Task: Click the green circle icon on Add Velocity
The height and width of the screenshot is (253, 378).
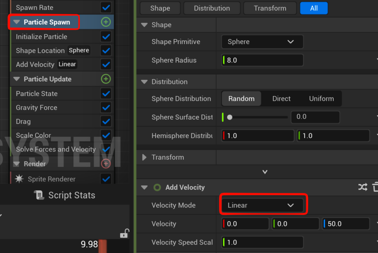Action: point(157,188)
